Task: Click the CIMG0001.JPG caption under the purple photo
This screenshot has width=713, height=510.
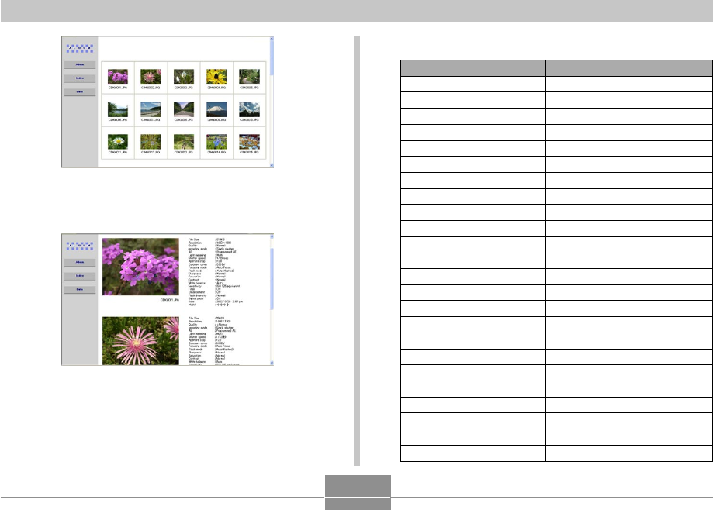Action: tap(170, 300)
